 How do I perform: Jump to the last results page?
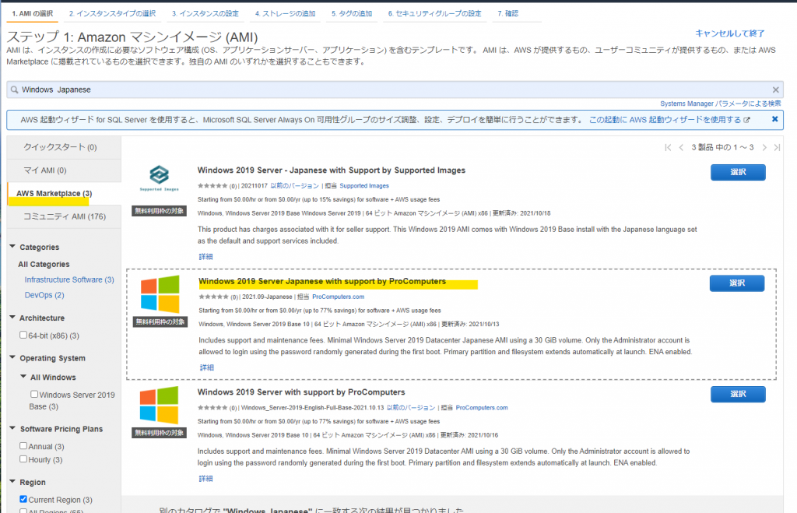click(x=776, y=147)
